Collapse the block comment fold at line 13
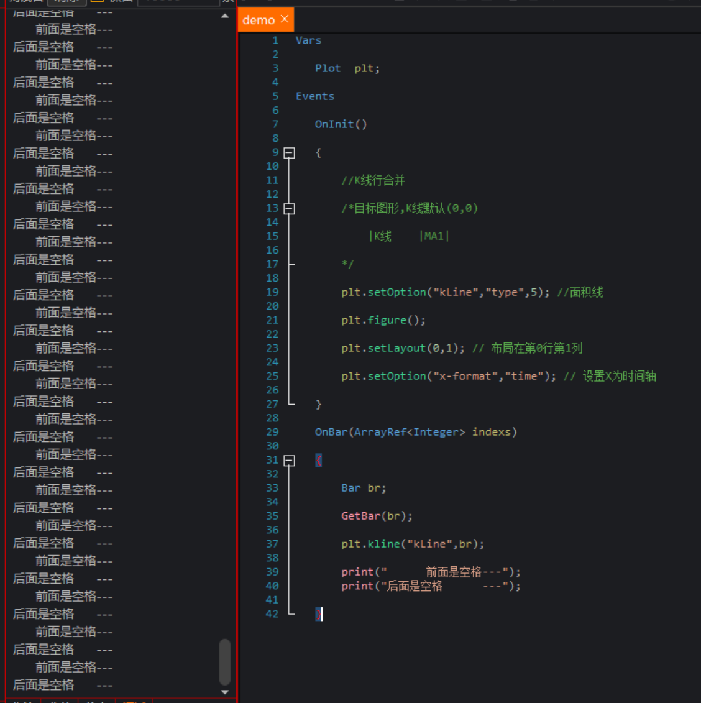Screen dimensions: 701x703 tap(290, 208)
